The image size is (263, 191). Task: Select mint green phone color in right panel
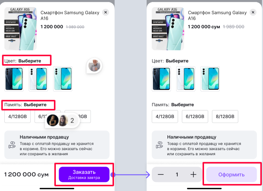(x=210, y=79)
